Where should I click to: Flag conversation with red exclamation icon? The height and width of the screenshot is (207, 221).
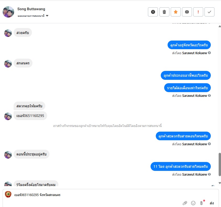click(x=198, y=12)
